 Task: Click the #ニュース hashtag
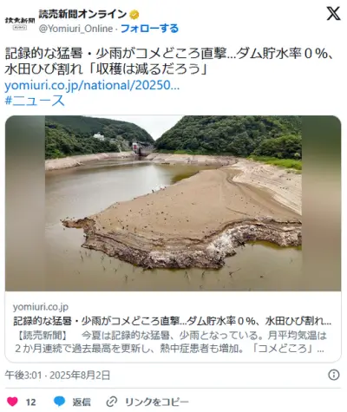tap(35, 101)
